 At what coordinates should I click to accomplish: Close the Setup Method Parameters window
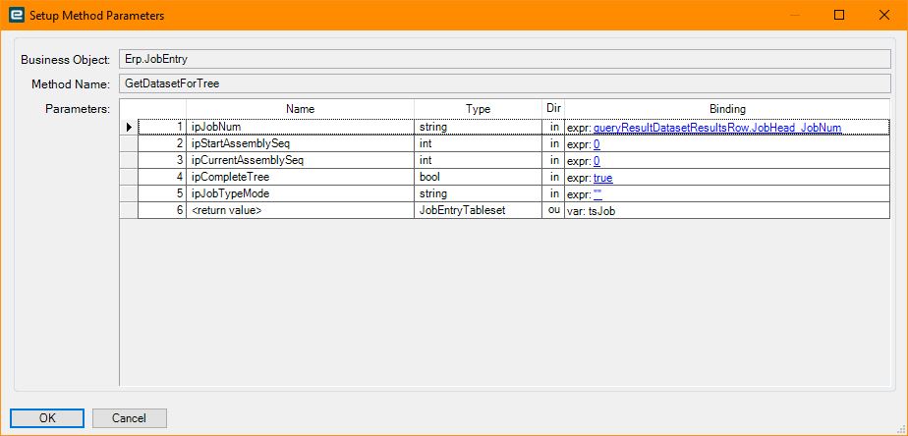point(883,15)
